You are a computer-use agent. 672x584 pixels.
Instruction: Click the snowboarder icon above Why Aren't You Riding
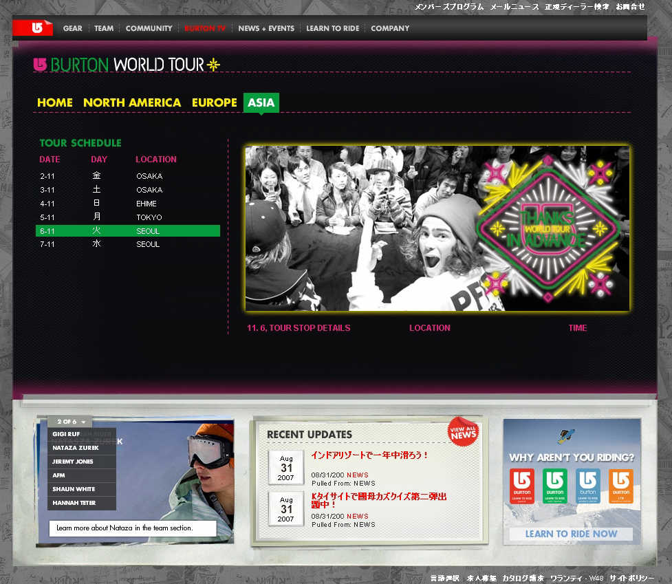point(566,436)
